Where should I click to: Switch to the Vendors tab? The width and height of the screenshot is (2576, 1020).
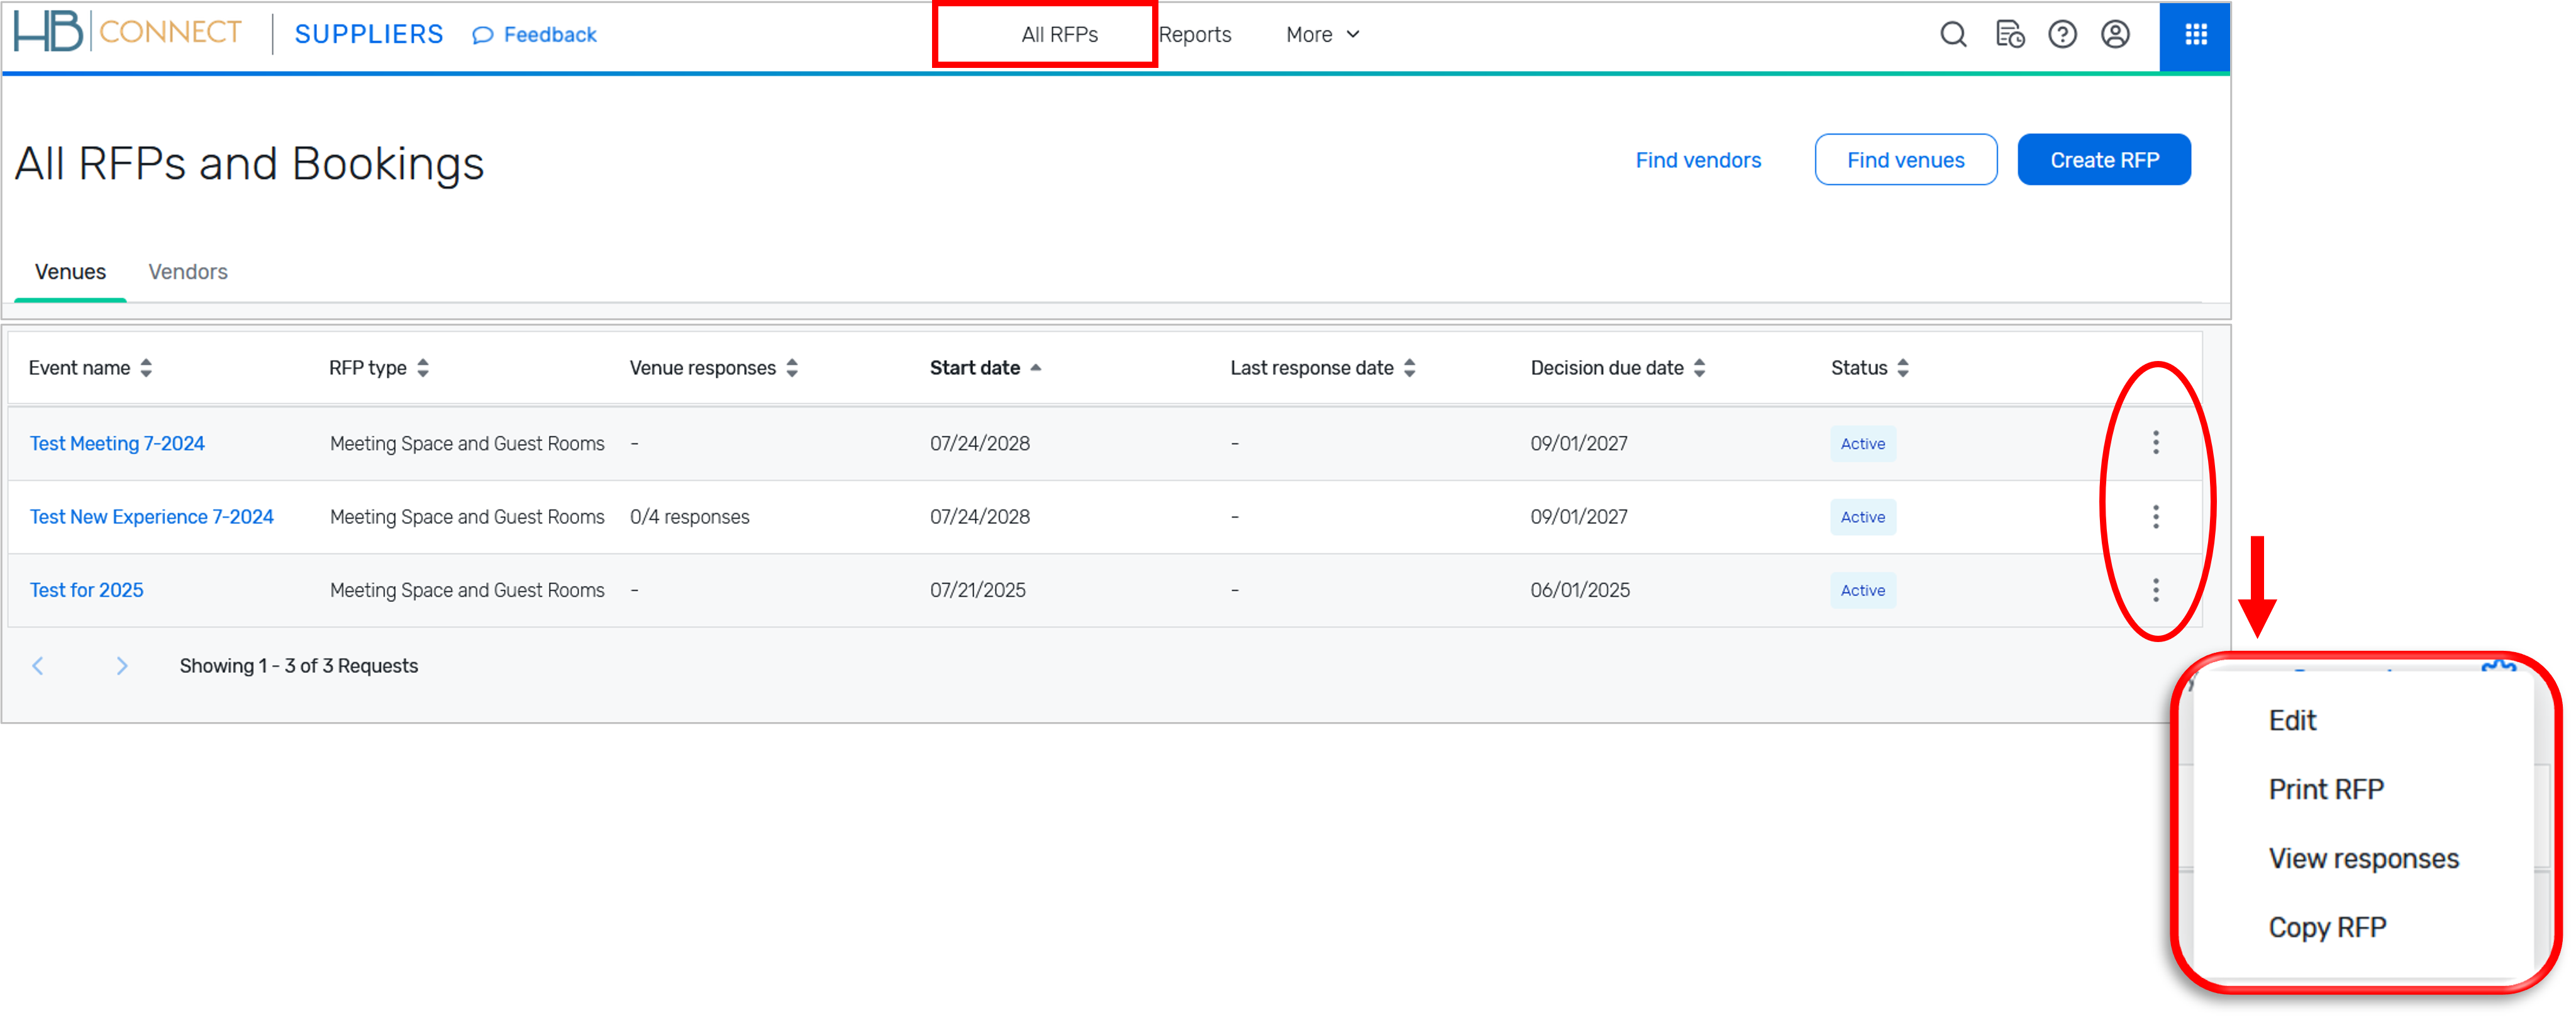188,271
